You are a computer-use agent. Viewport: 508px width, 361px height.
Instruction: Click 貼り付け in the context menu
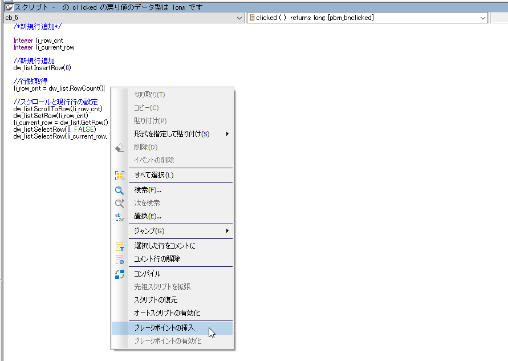tap(151, 121)
